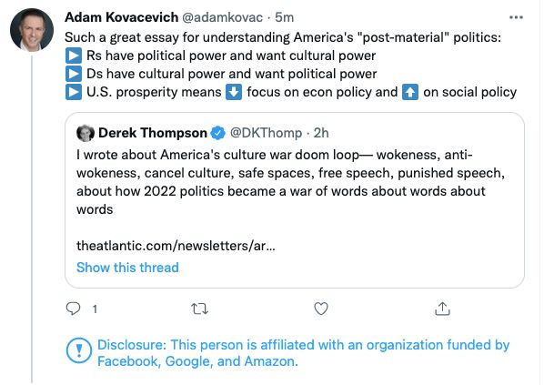Viewport: 544px width, 385px height.
Task: Click the disclosure exclamation circle icon
Action: tap(79, 350)
